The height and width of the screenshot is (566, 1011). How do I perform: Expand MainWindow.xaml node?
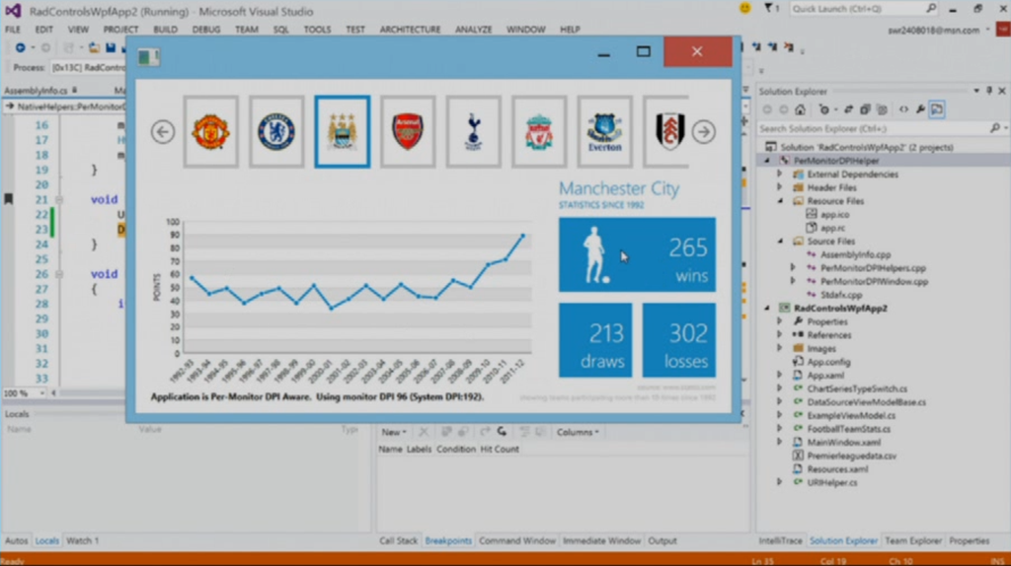tap(780, 443)
